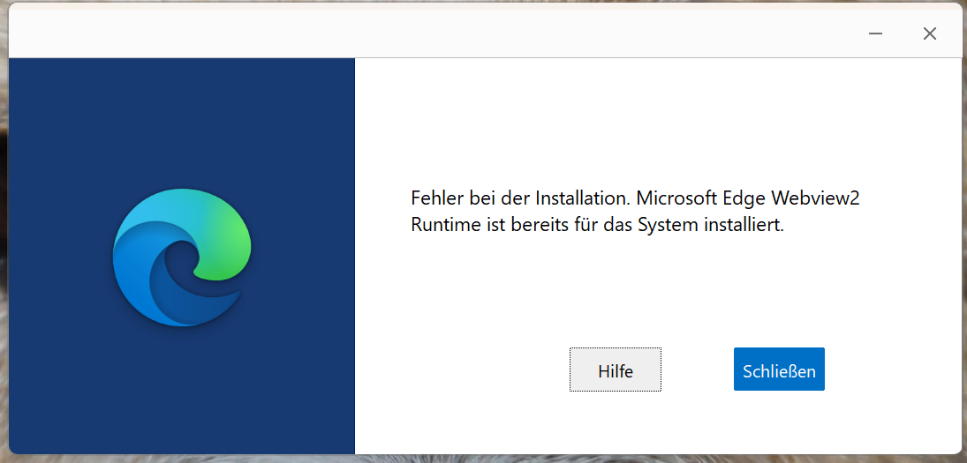Open help via the Hilfe button
967x463 pixels.
point(616,370)
